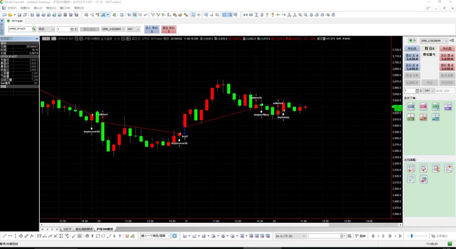Viewport: 456px width, 249px height.
Task: Click the 全部取消 button
Action: [x=412, y=83]
